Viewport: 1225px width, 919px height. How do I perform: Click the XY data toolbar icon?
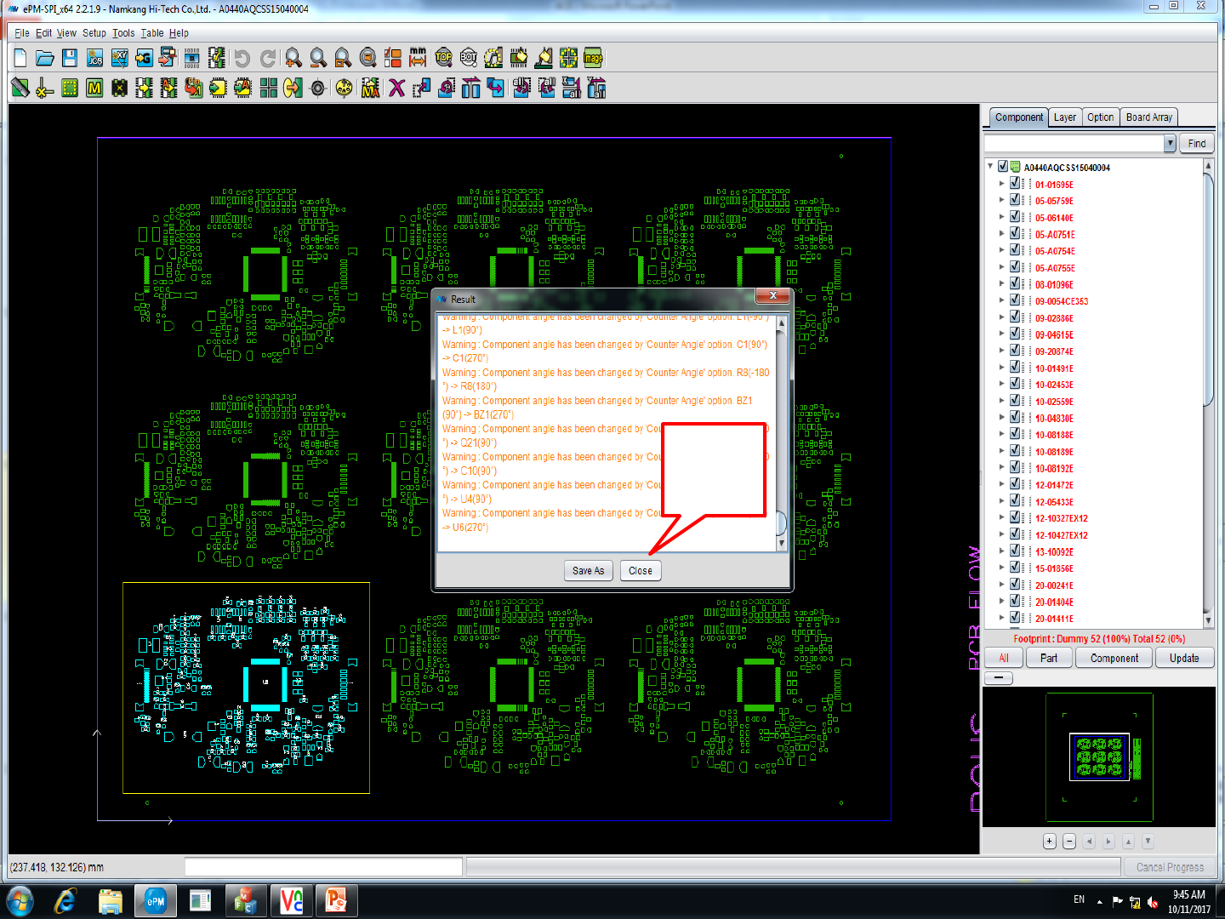119,58
